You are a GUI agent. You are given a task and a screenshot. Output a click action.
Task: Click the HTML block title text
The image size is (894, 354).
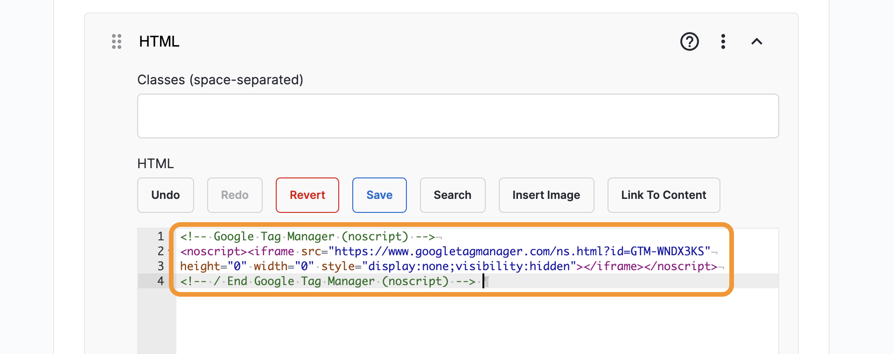tap(159, 41)
